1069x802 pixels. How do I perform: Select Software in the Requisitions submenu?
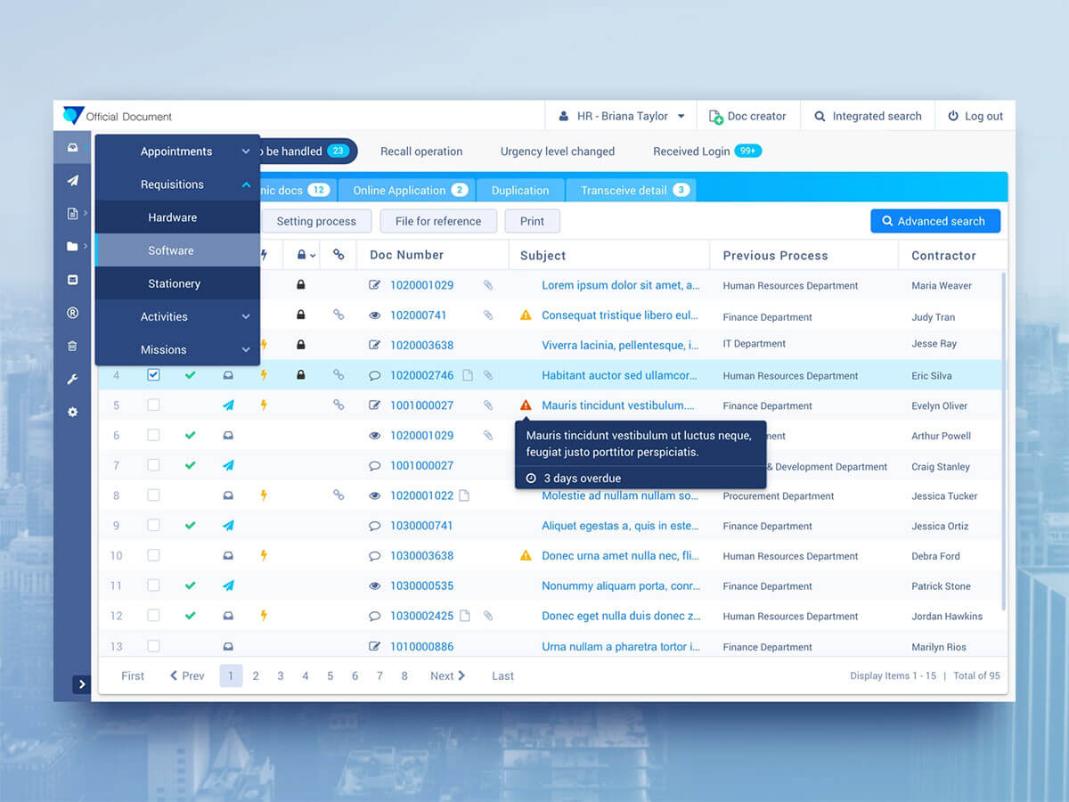pyautogui.click(x=171, y=250)
